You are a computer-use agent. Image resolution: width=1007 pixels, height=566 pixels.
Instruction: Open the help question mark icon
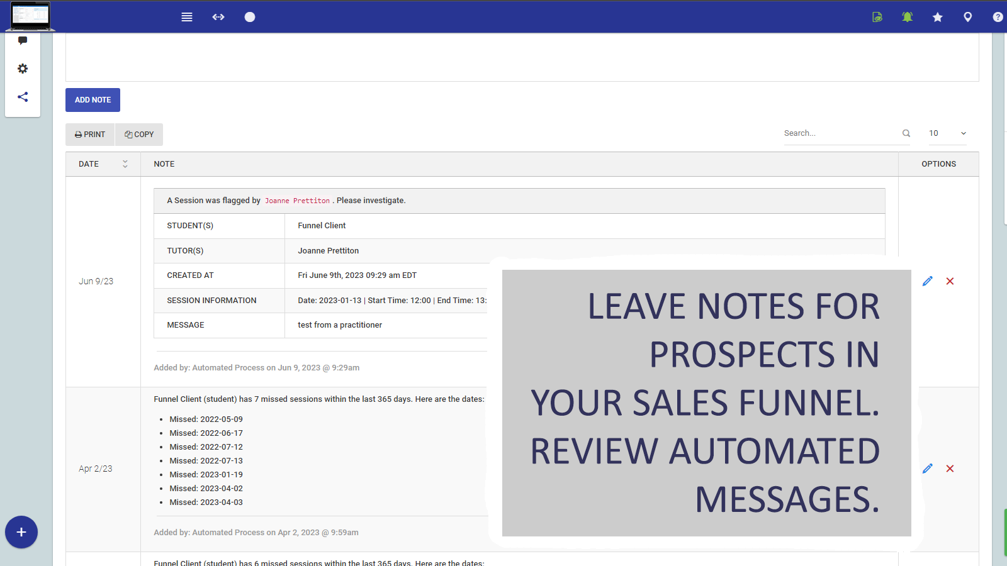(998, 17)
